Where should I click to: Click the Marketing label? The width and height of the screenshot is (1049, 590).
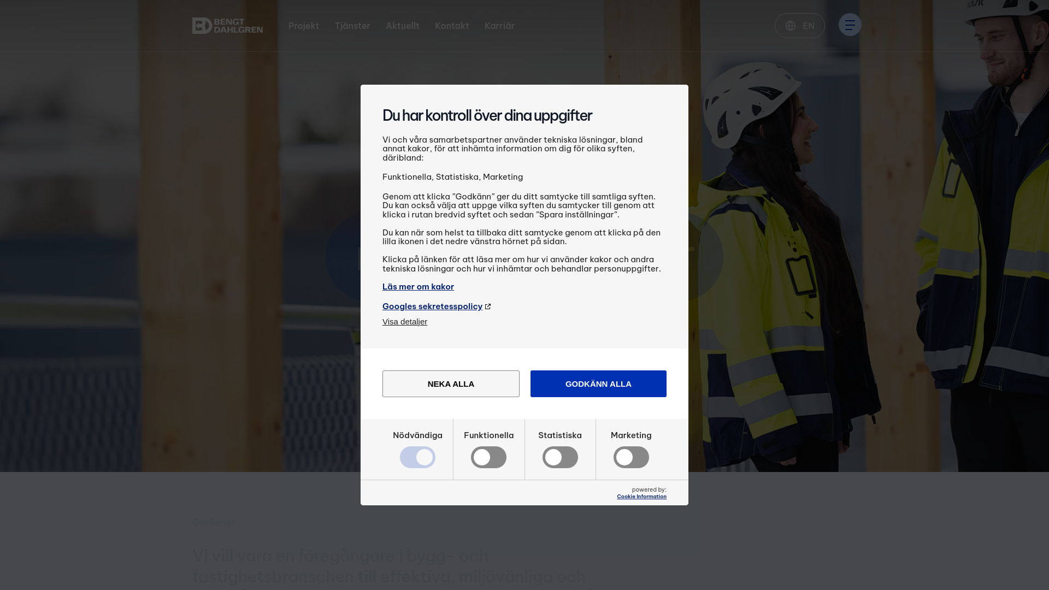(631, 435)
